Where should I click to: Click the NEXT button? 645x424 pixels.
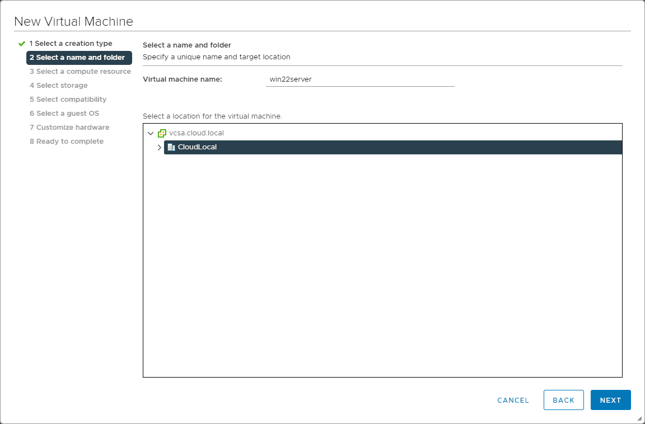point(610,400)
